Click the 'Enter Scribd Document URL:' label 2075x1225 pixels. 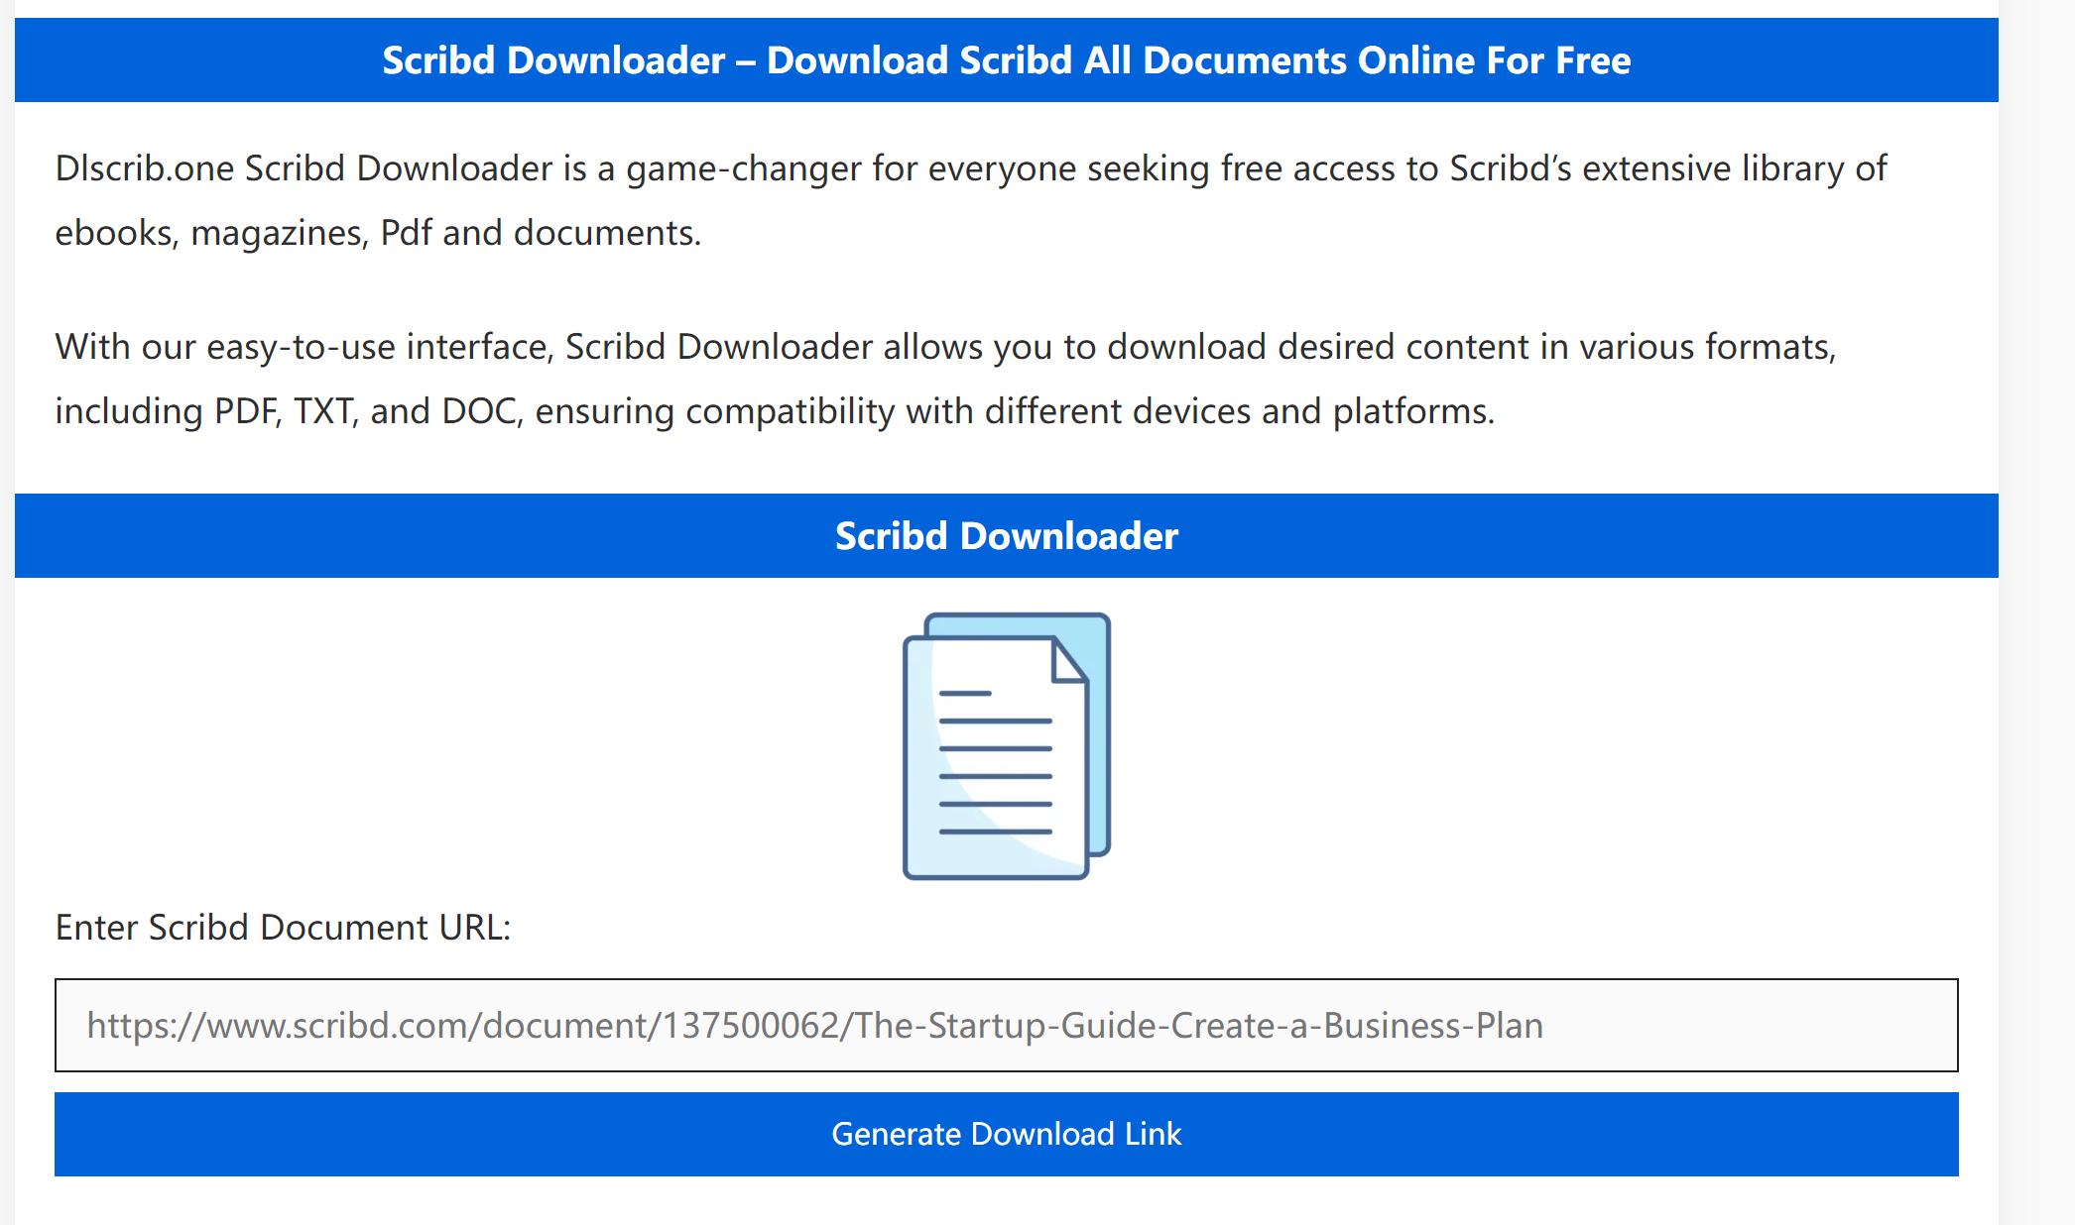pyautogui.click(x=283, y=927)
